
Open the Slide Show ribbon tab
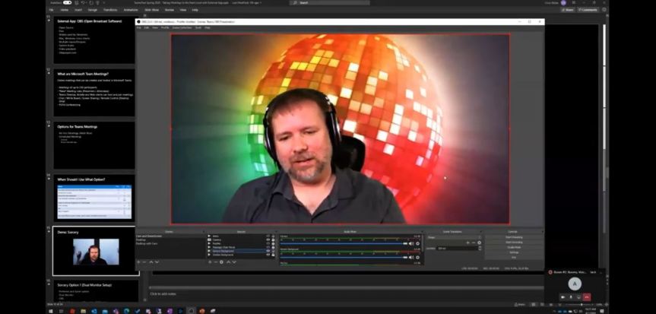pyautogui.click(x=150, y=10)
